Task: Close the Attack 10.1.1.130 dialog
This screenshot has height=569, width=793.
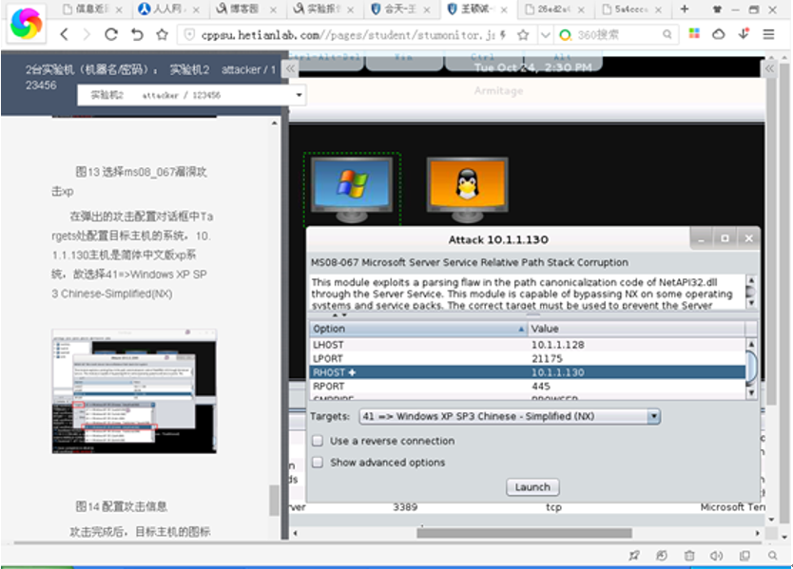Action: [x=749, y=238]
